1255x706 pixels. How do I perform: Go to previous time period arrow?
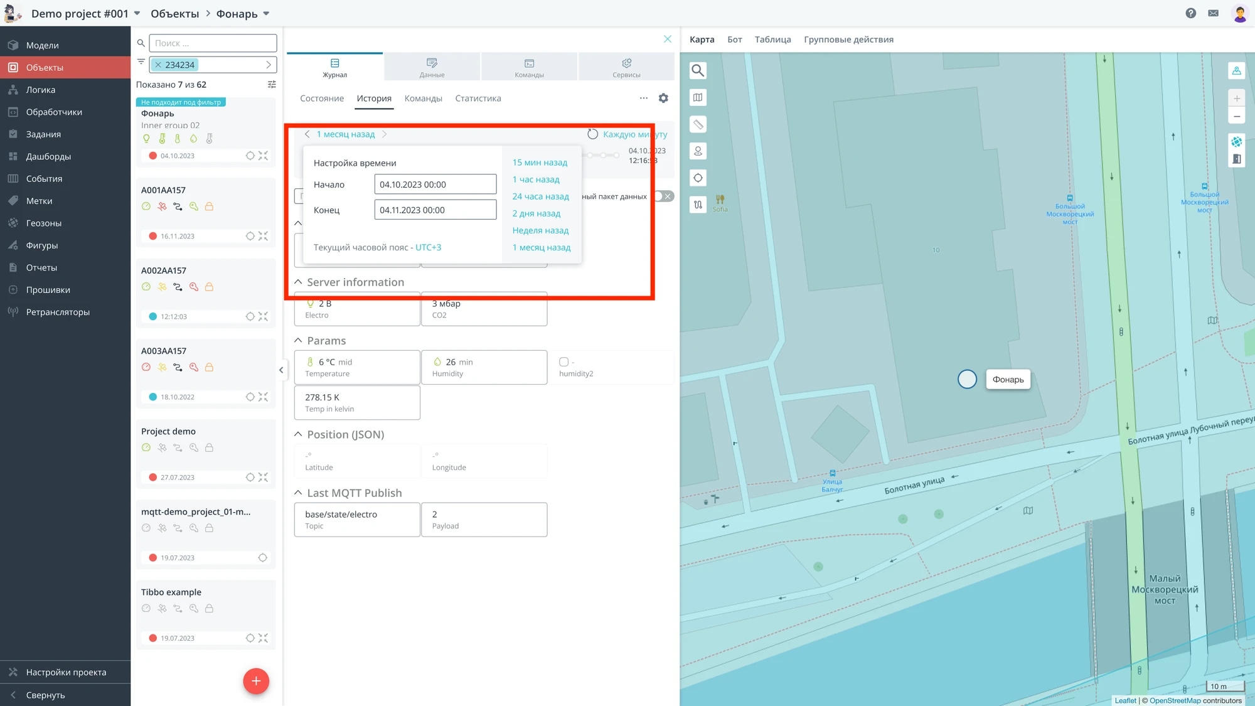(x=307, y=134)
